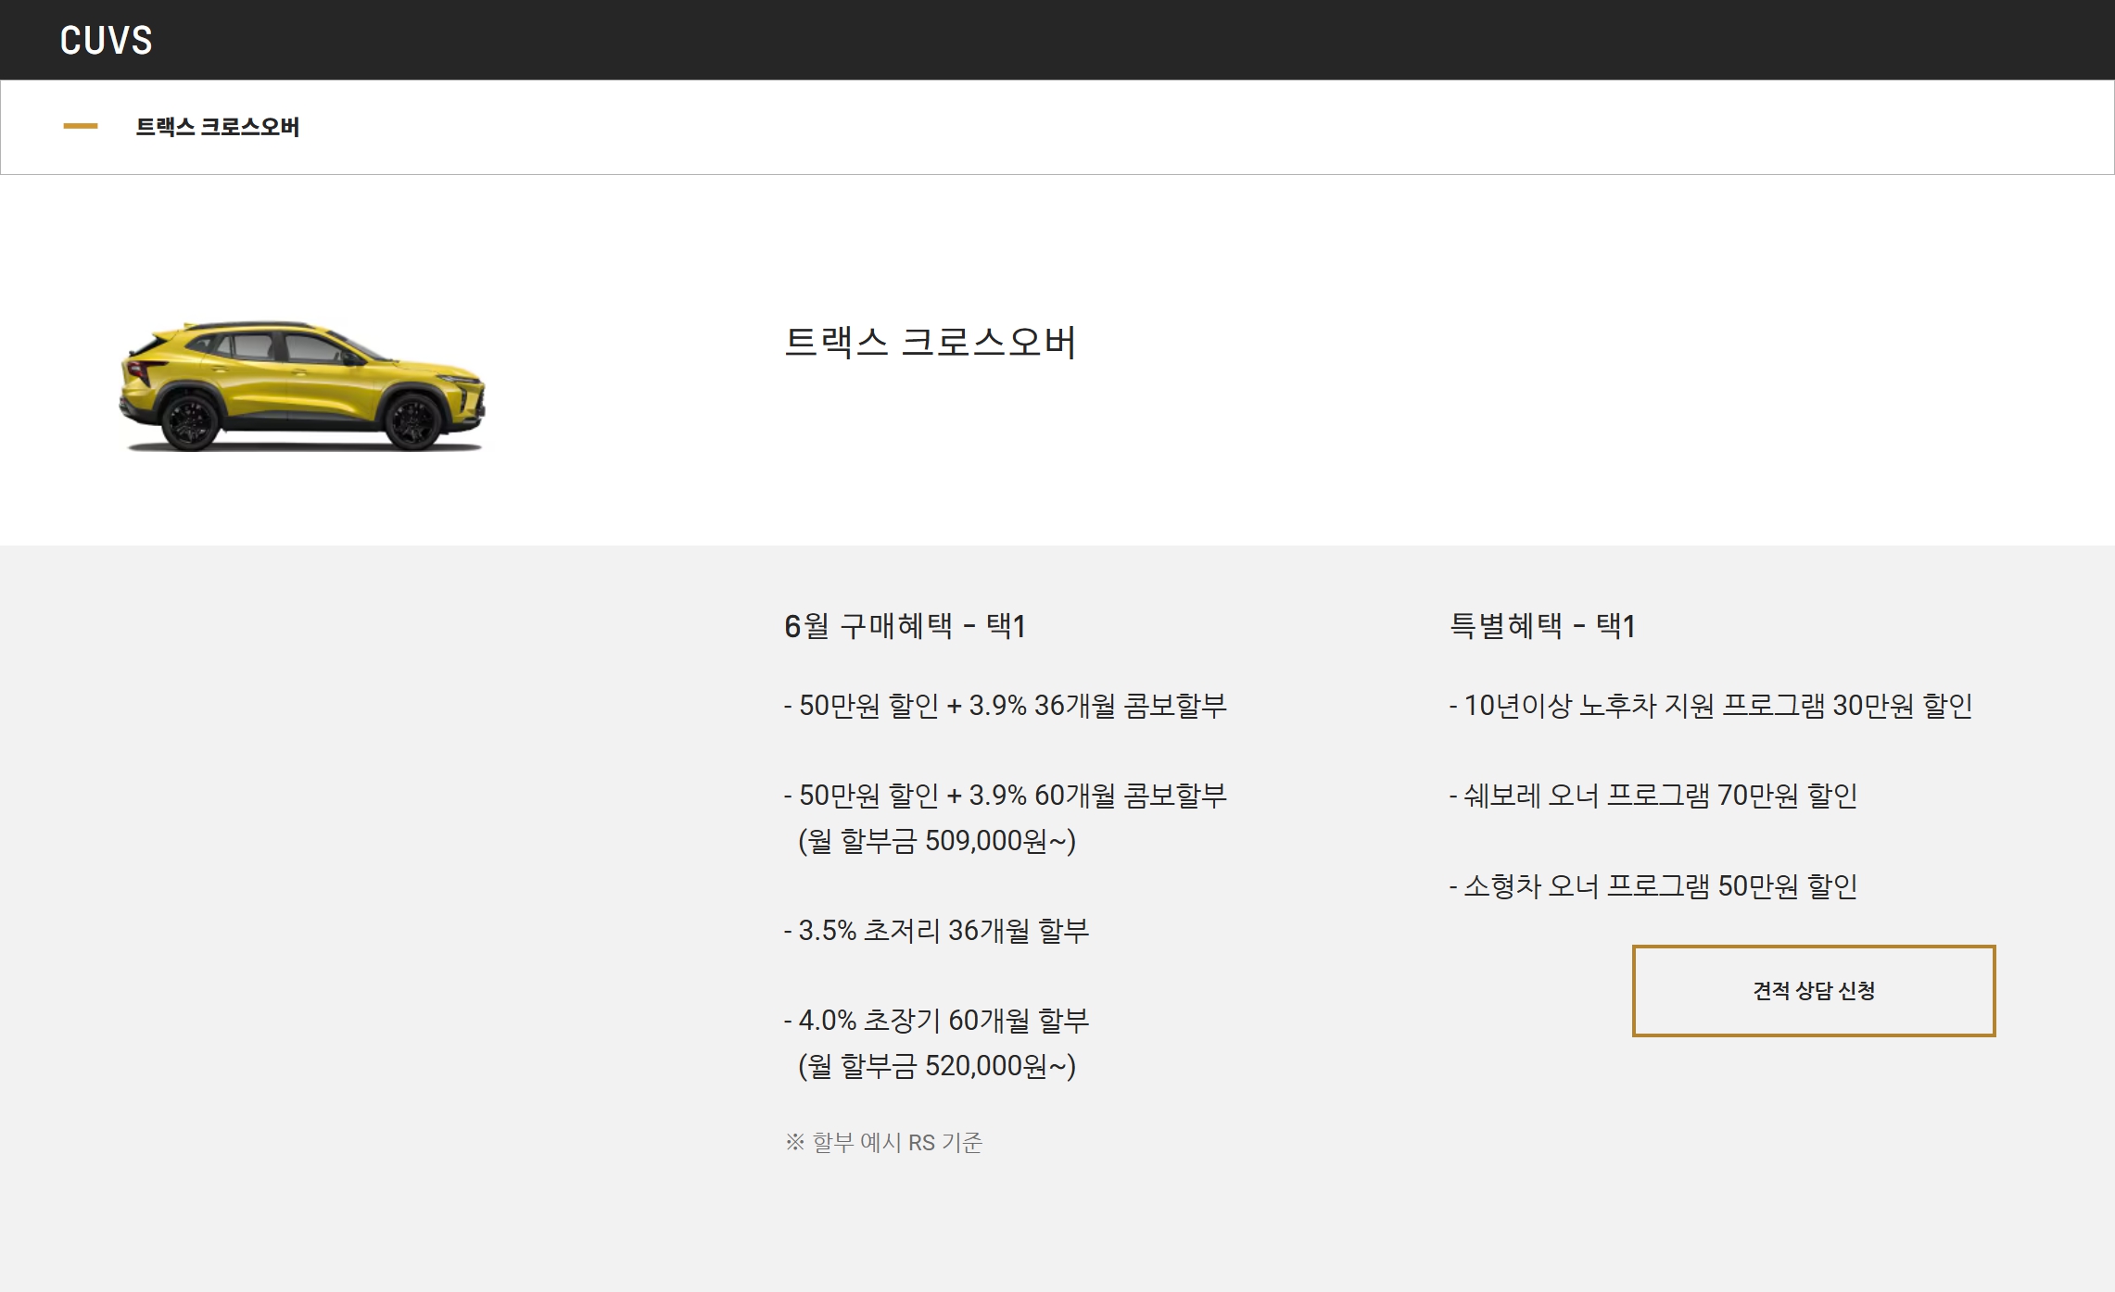Click the 월 할부금 520,000원~ text

tap(937, 1066)
